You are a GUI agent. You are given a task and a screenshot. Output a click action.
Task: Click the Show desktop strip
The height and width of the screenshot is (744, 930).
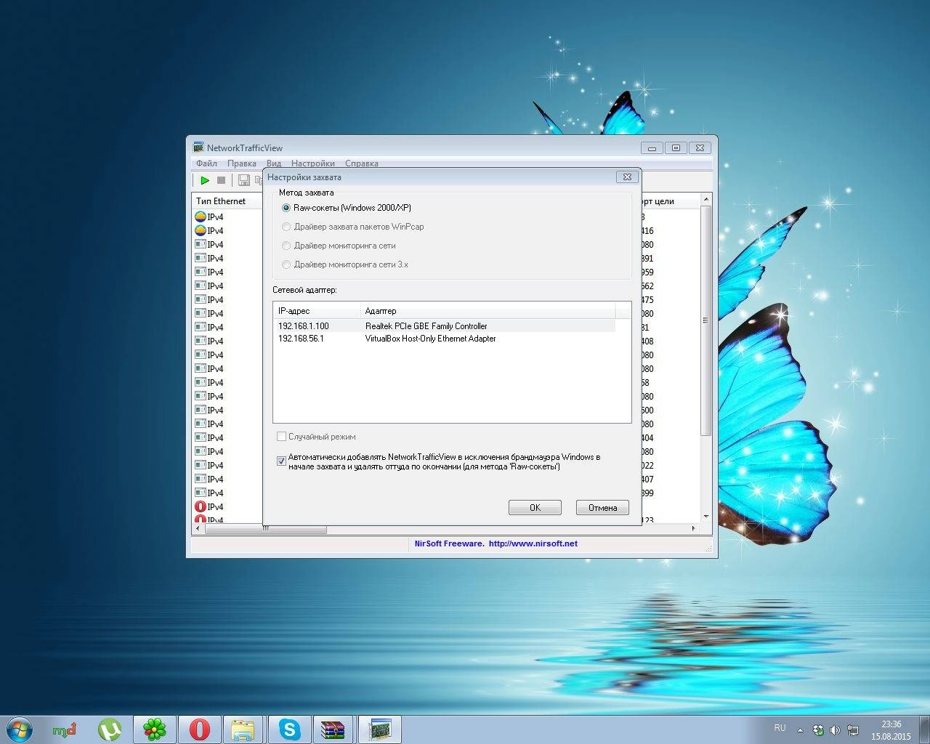tap(924, 729)
